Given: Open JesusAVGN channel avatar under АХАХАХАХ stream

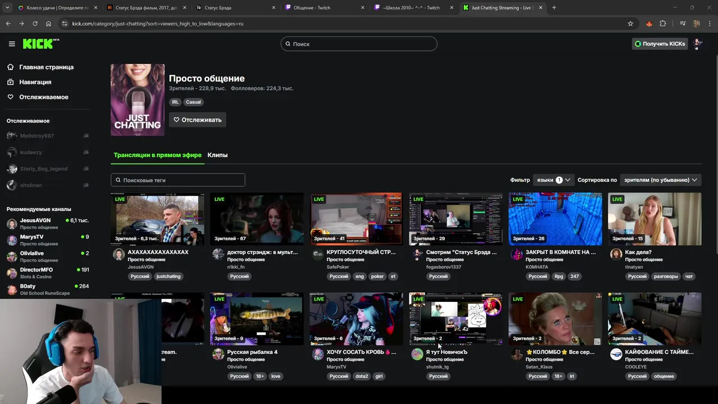Looking at the screenshot, I should [119, 254].
